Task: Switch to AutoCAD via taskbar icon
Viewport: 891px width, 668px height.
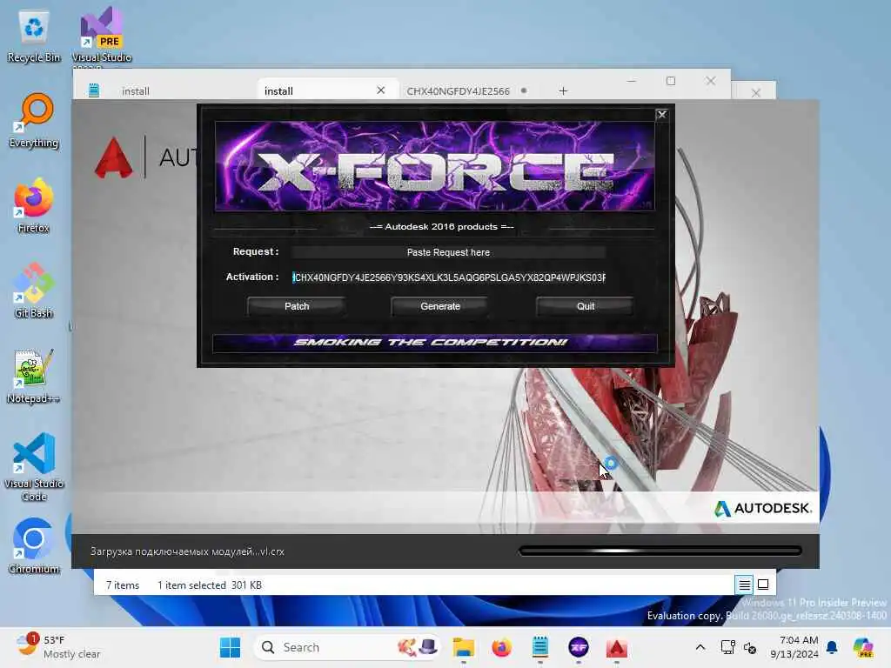Action: pos(617,647)
